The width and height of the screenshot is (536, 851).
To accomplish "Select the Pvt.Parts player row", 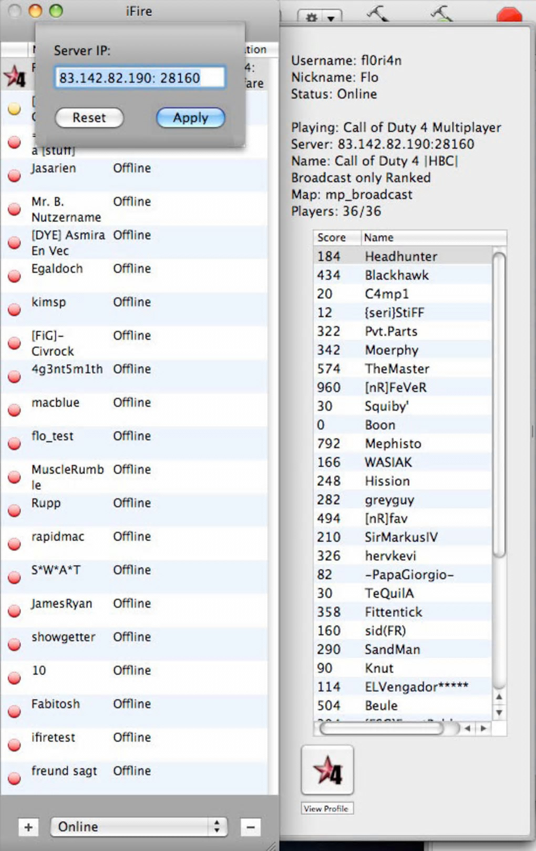I will point(403,332).
